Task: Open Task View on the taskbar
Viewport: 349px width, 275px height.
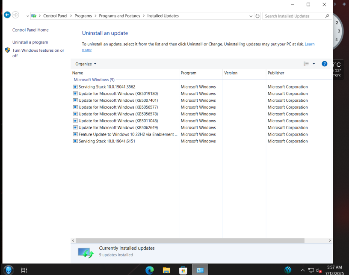Action: pos(24,270)
